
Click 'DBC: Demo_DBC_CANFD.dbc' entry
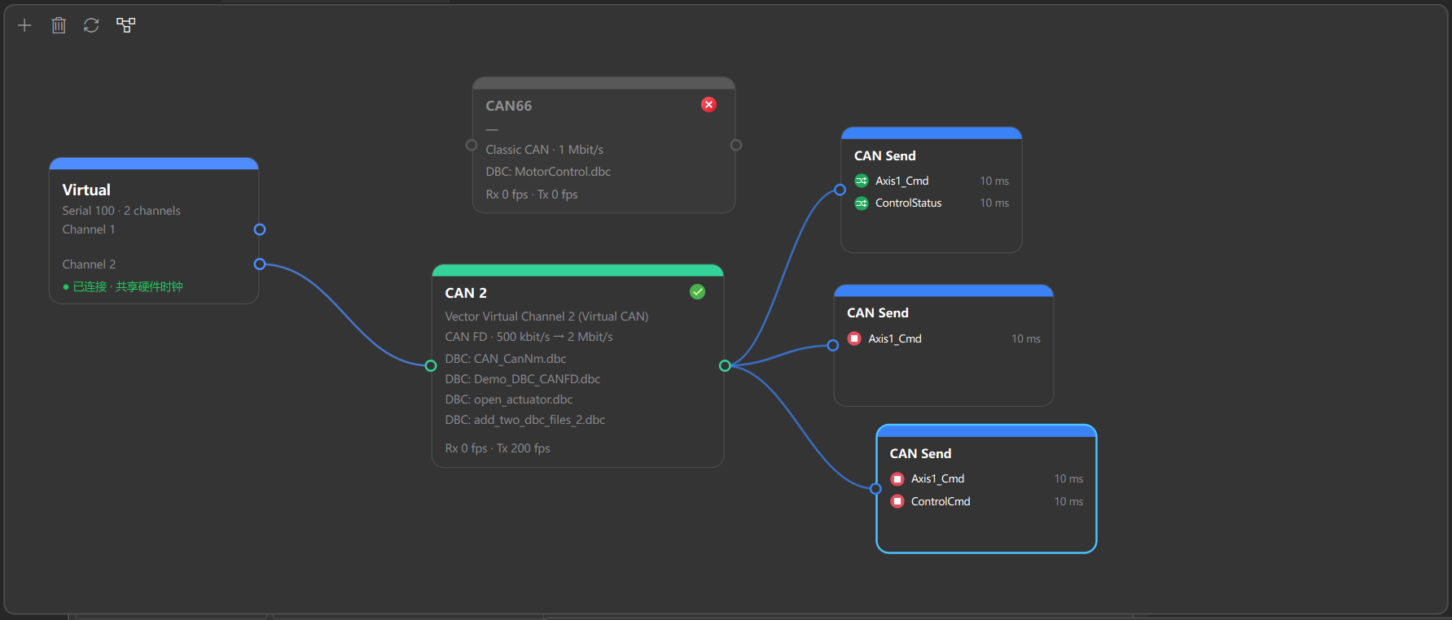click(x=523, y=379)
